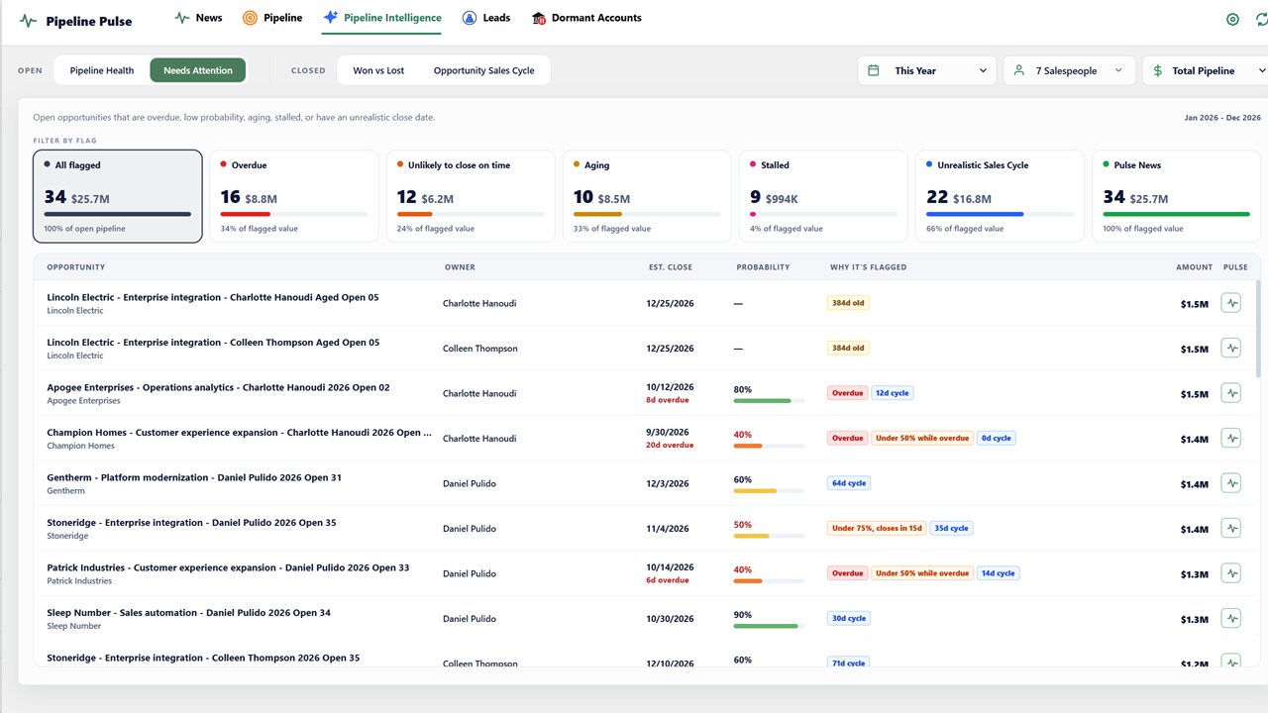The image size is (1268, 713).
Task: Click the "64d cycle" badge on Gentherm row
Action: [x=849, y=483]
